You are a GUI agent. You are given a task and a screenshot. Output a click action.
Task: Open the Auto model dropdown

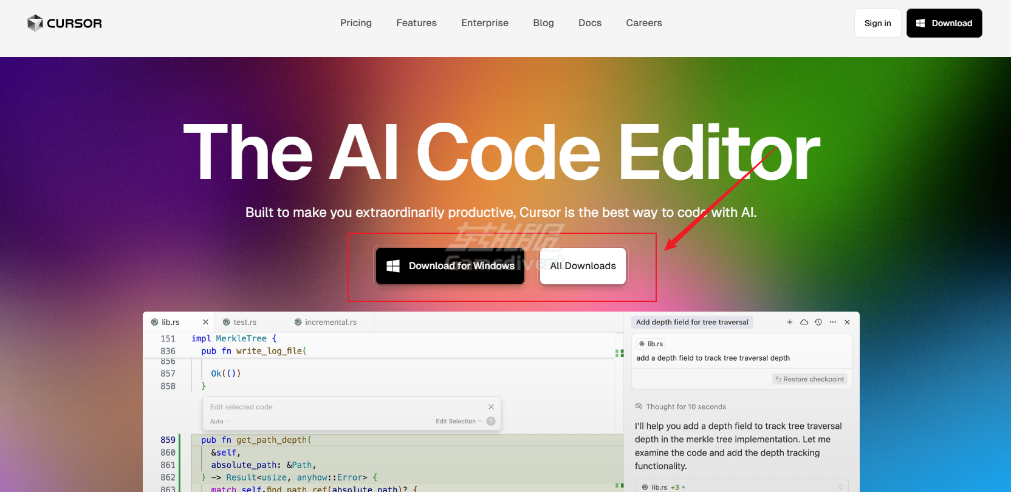(219, 422)
